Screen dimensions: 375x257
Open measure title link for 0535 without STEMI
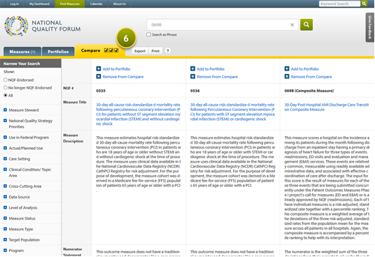(138, 114)
